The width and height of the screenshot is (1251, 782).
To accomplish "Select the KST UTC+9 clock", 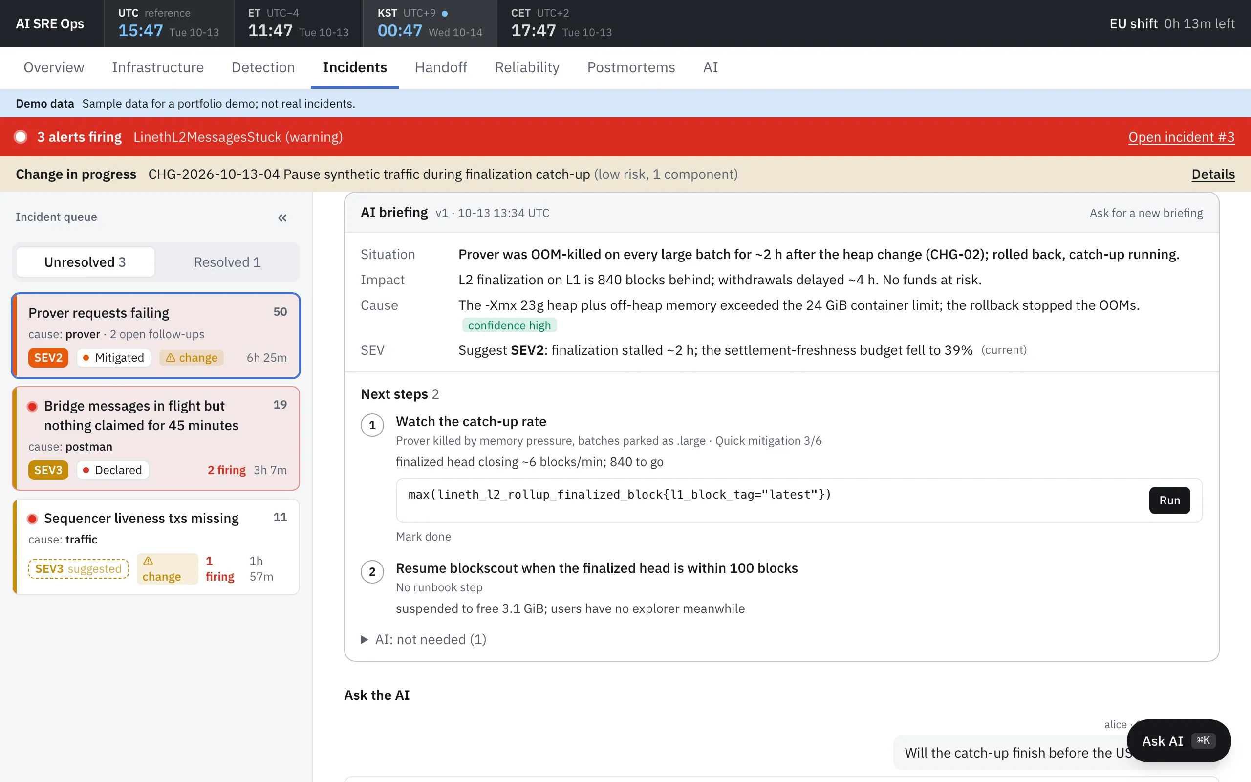I will click(x=430, y=23).
